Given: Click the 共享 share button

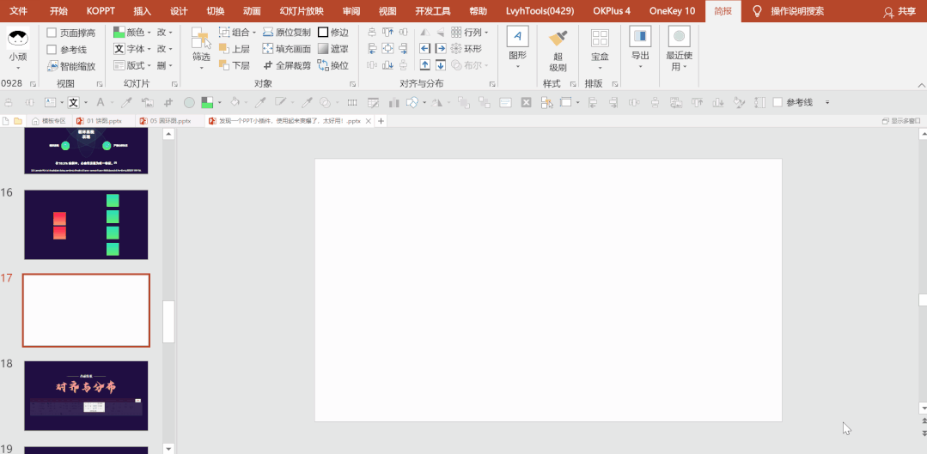Looking at the screenshot, I should (x=900, y=11).
